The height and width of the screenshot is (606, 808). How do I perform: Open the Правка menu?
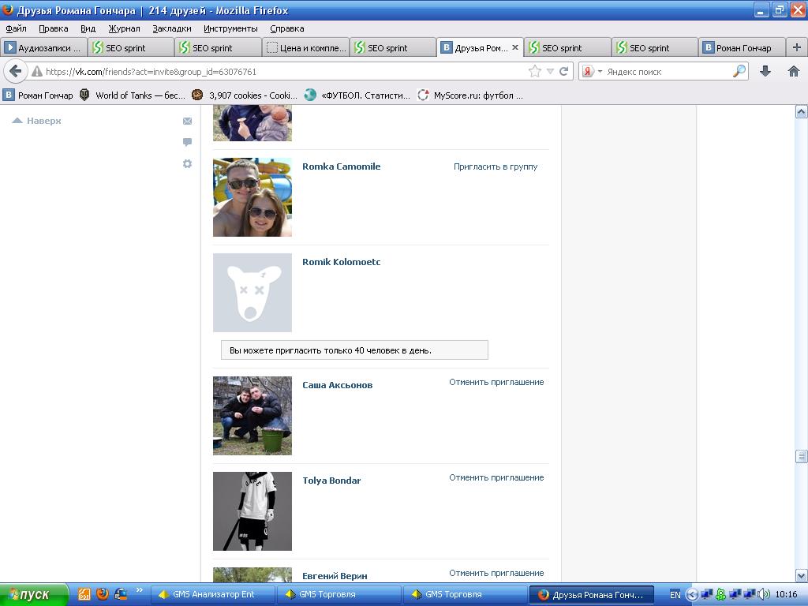54,28
